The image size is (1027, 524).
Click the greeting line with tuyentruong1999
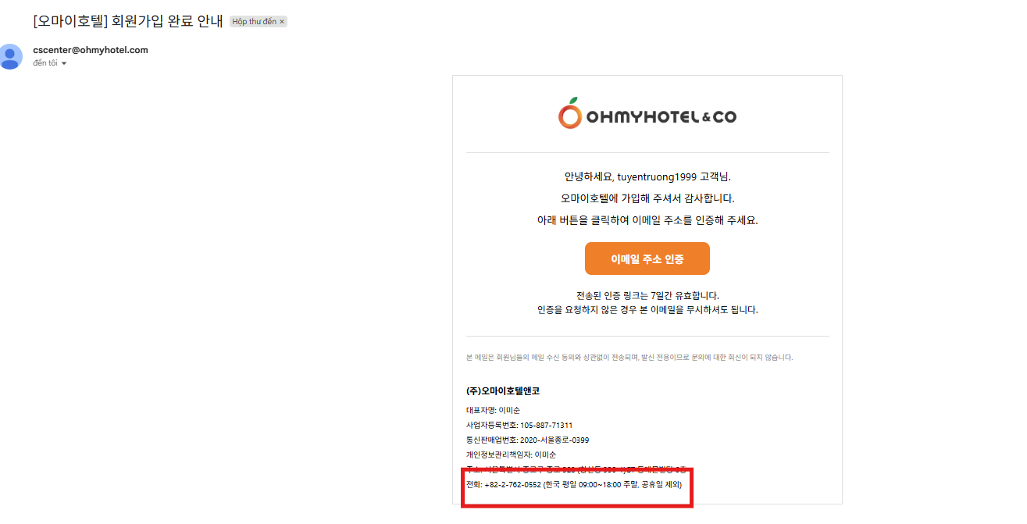pyautogui.click(x=647, y=176)
